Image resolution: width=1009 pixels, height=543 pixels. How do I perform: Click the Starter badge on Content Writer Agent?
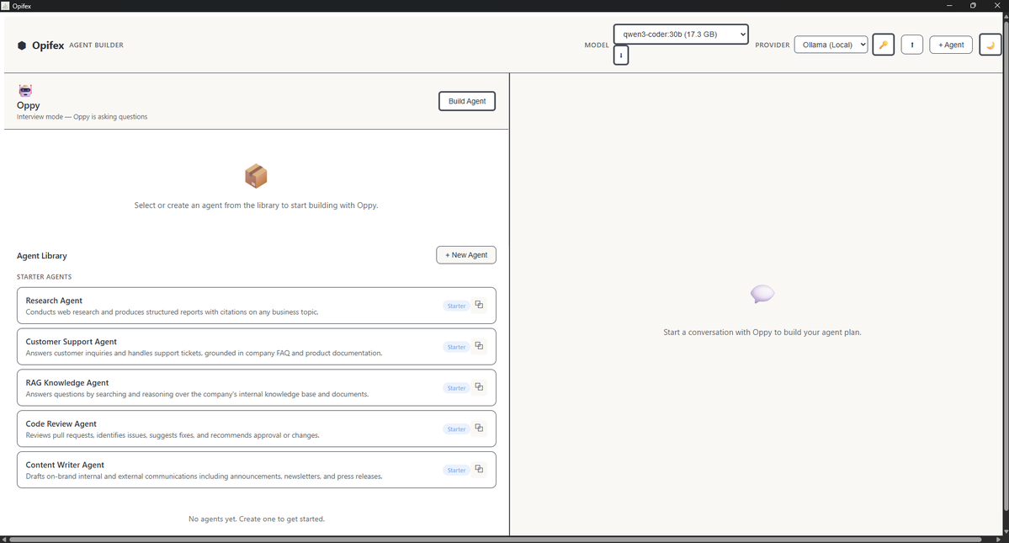tap(456, 471)
